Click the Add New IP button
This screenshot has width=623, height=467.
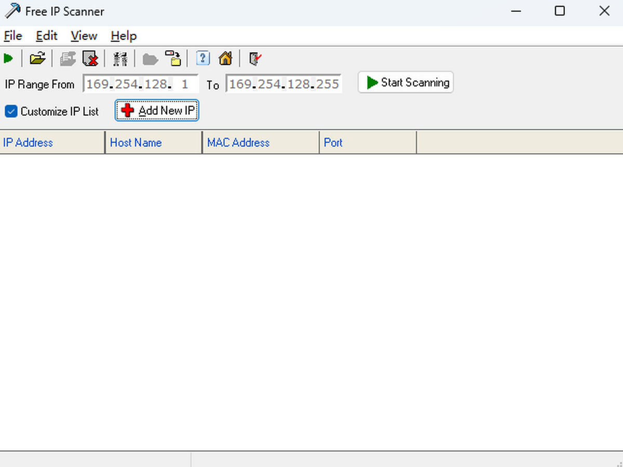click(157, 111)
